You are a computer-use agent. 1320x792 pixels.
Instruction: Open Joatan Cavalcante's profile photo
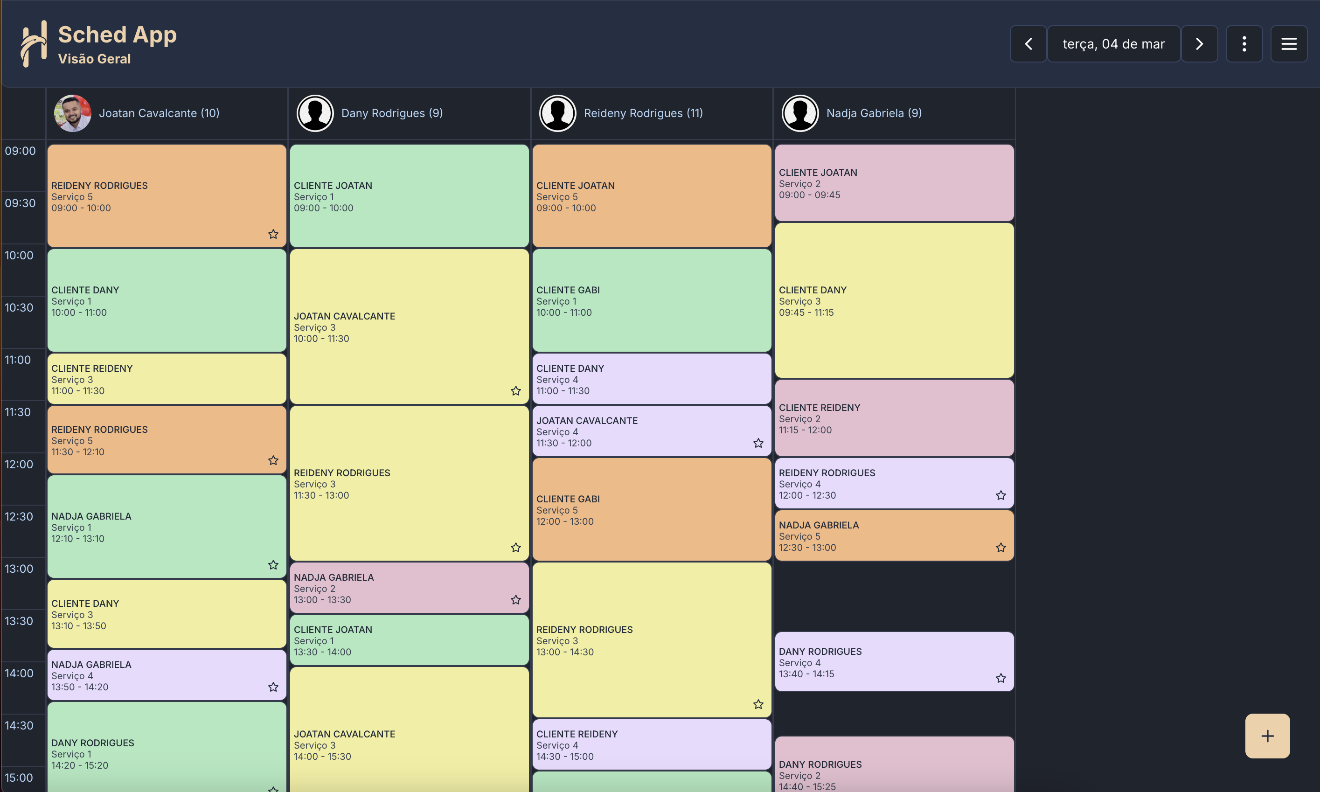tap(73, 113)
